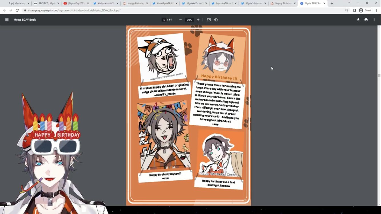Reload the current page
This screenshot has width=381, height=214.
[17, 10]
